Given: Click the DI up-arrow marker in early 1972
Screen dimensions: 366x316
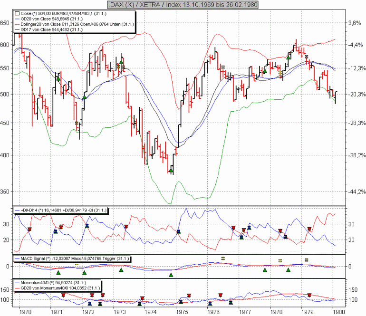Looking at the screenshot, I should pos(87,225).
